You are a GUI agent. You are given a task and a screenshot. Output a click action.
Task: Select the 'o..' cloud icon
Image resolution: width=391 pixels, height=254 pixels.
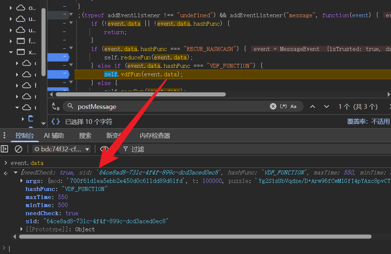(21, 8)
